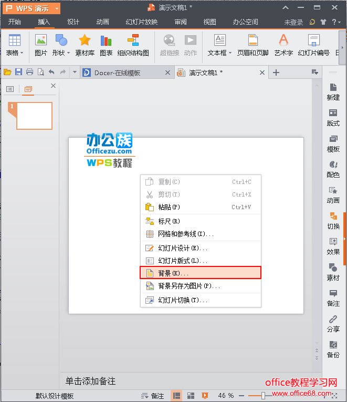The image size is (347, 402).
Task: Adjust the zoom slider handle
Action: coord(264,396)
